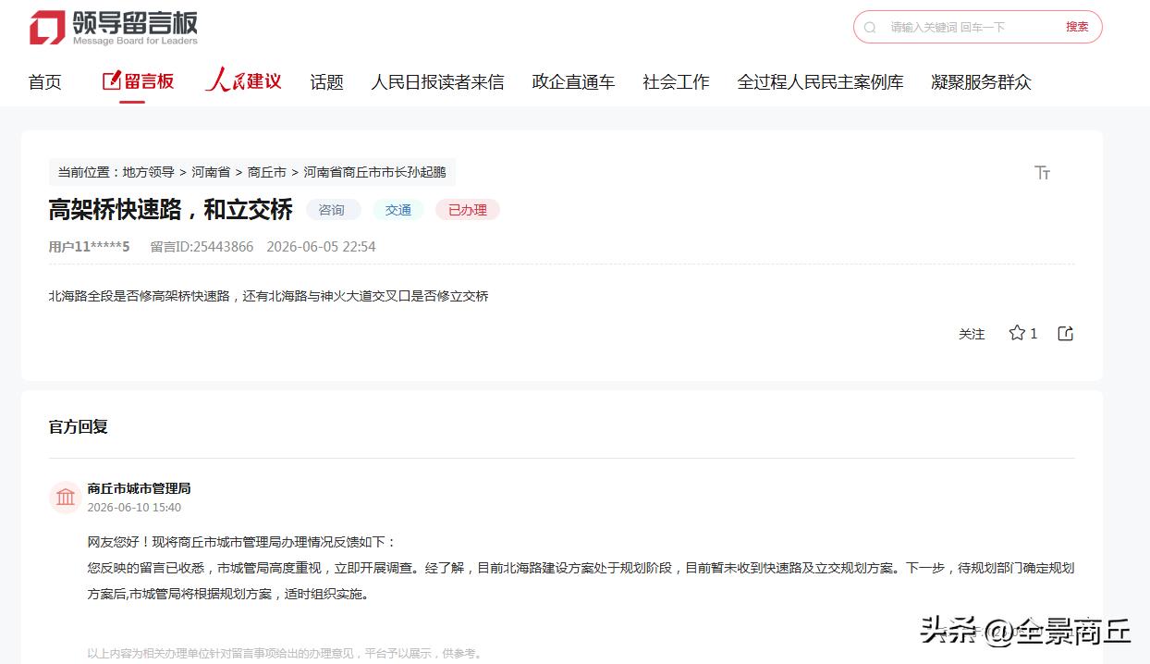Screen dimensions: 1150x664
Task: Click 河南省商丘市市长孙起鹏 breadcrumb link
Action: (374, 172)
